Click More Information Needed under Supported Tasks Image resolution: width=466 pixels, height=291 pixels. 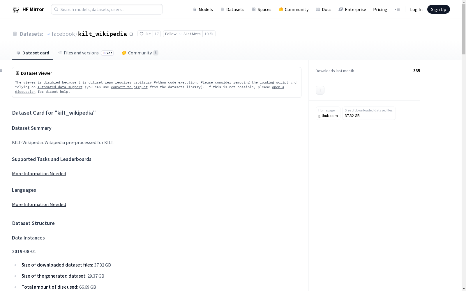(39, 173)
